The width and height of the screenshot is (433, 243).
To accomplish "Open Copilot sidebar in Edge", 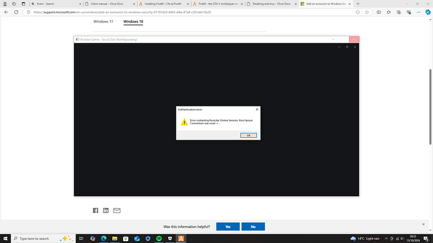I will pyautogui.click(x=428, y=12).
